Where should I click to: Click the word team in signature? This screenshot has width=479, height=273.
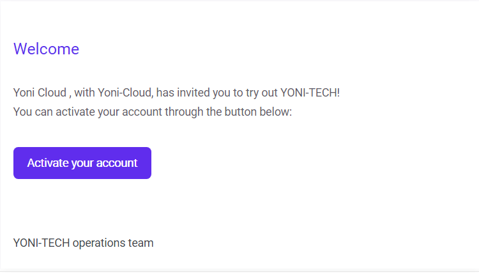[x=141, y=243]
